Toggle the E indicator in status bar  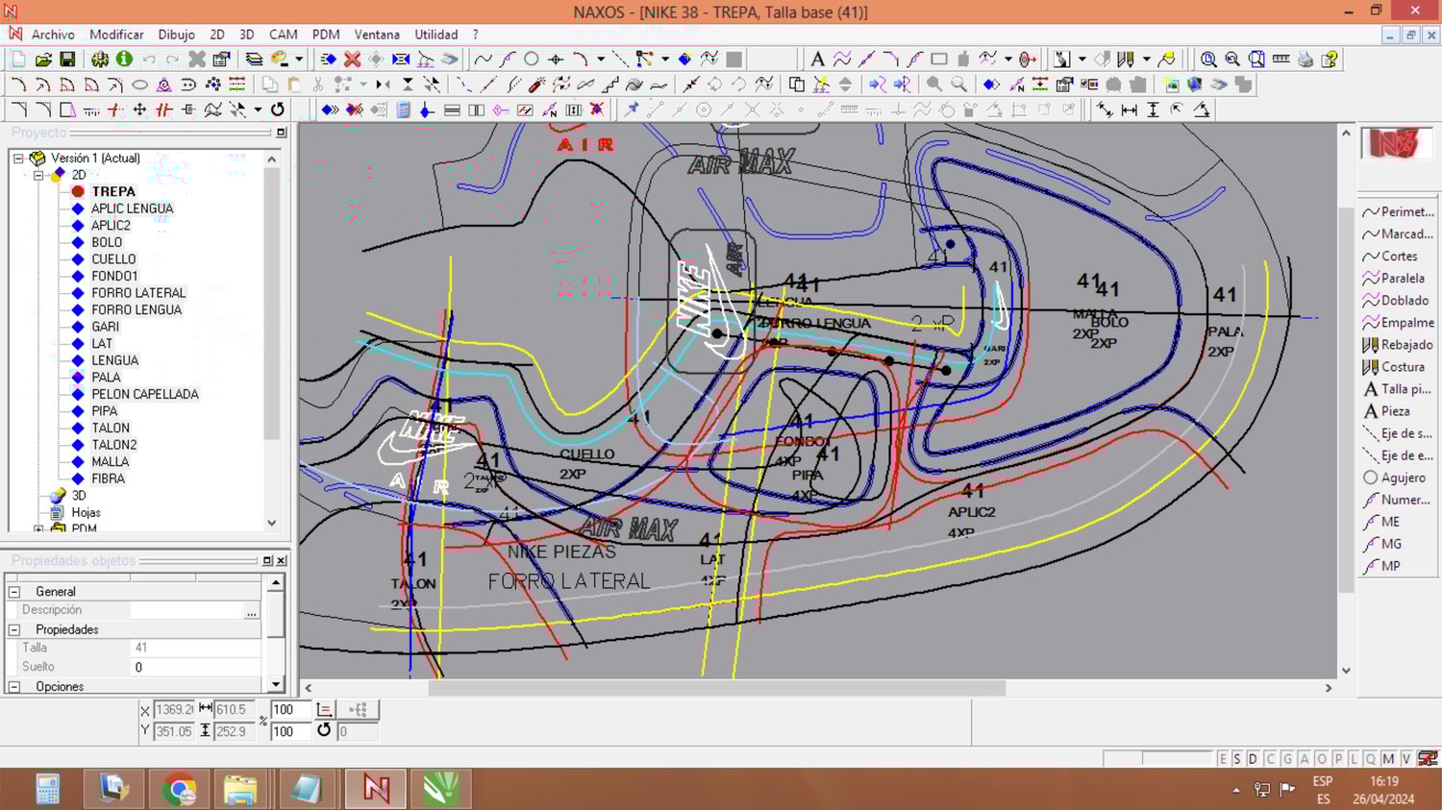(x=1223, y=759)
